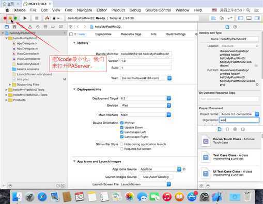Open the Issue navigator warning icon
The height and width of the screenshot is (204, 263).
30,27
